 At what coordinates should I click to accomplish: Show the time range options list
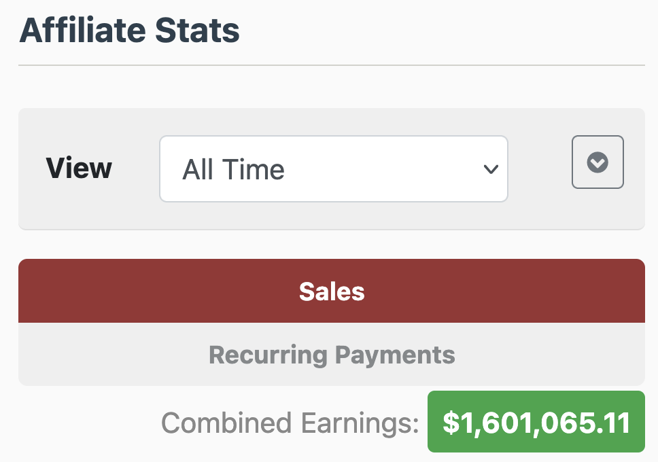click(333, 169)
